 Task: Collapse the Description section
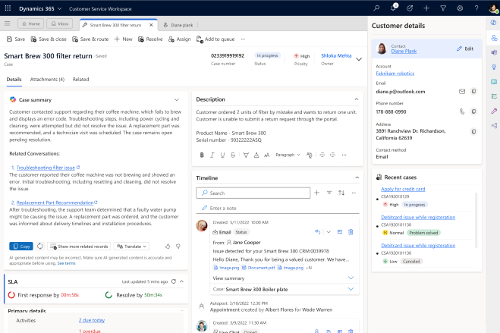tap(357, 99)
